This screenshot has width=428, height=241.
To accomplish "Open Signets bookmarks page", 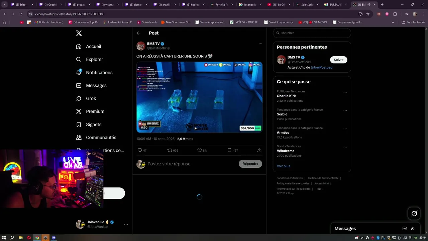I will (x=89, y=125).
